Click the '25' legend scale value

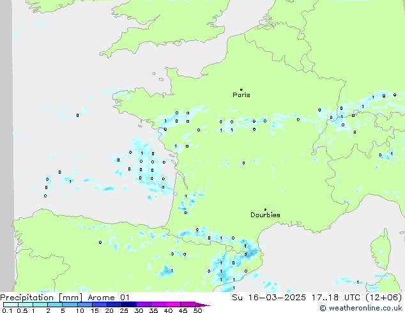(x=124, y=310)
